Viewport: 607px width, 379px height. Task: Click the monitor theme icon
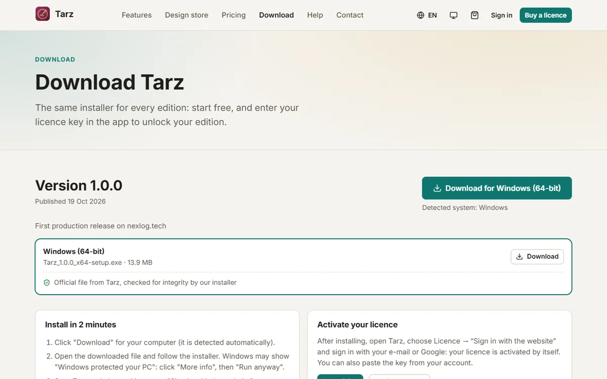tap(454, 15)
